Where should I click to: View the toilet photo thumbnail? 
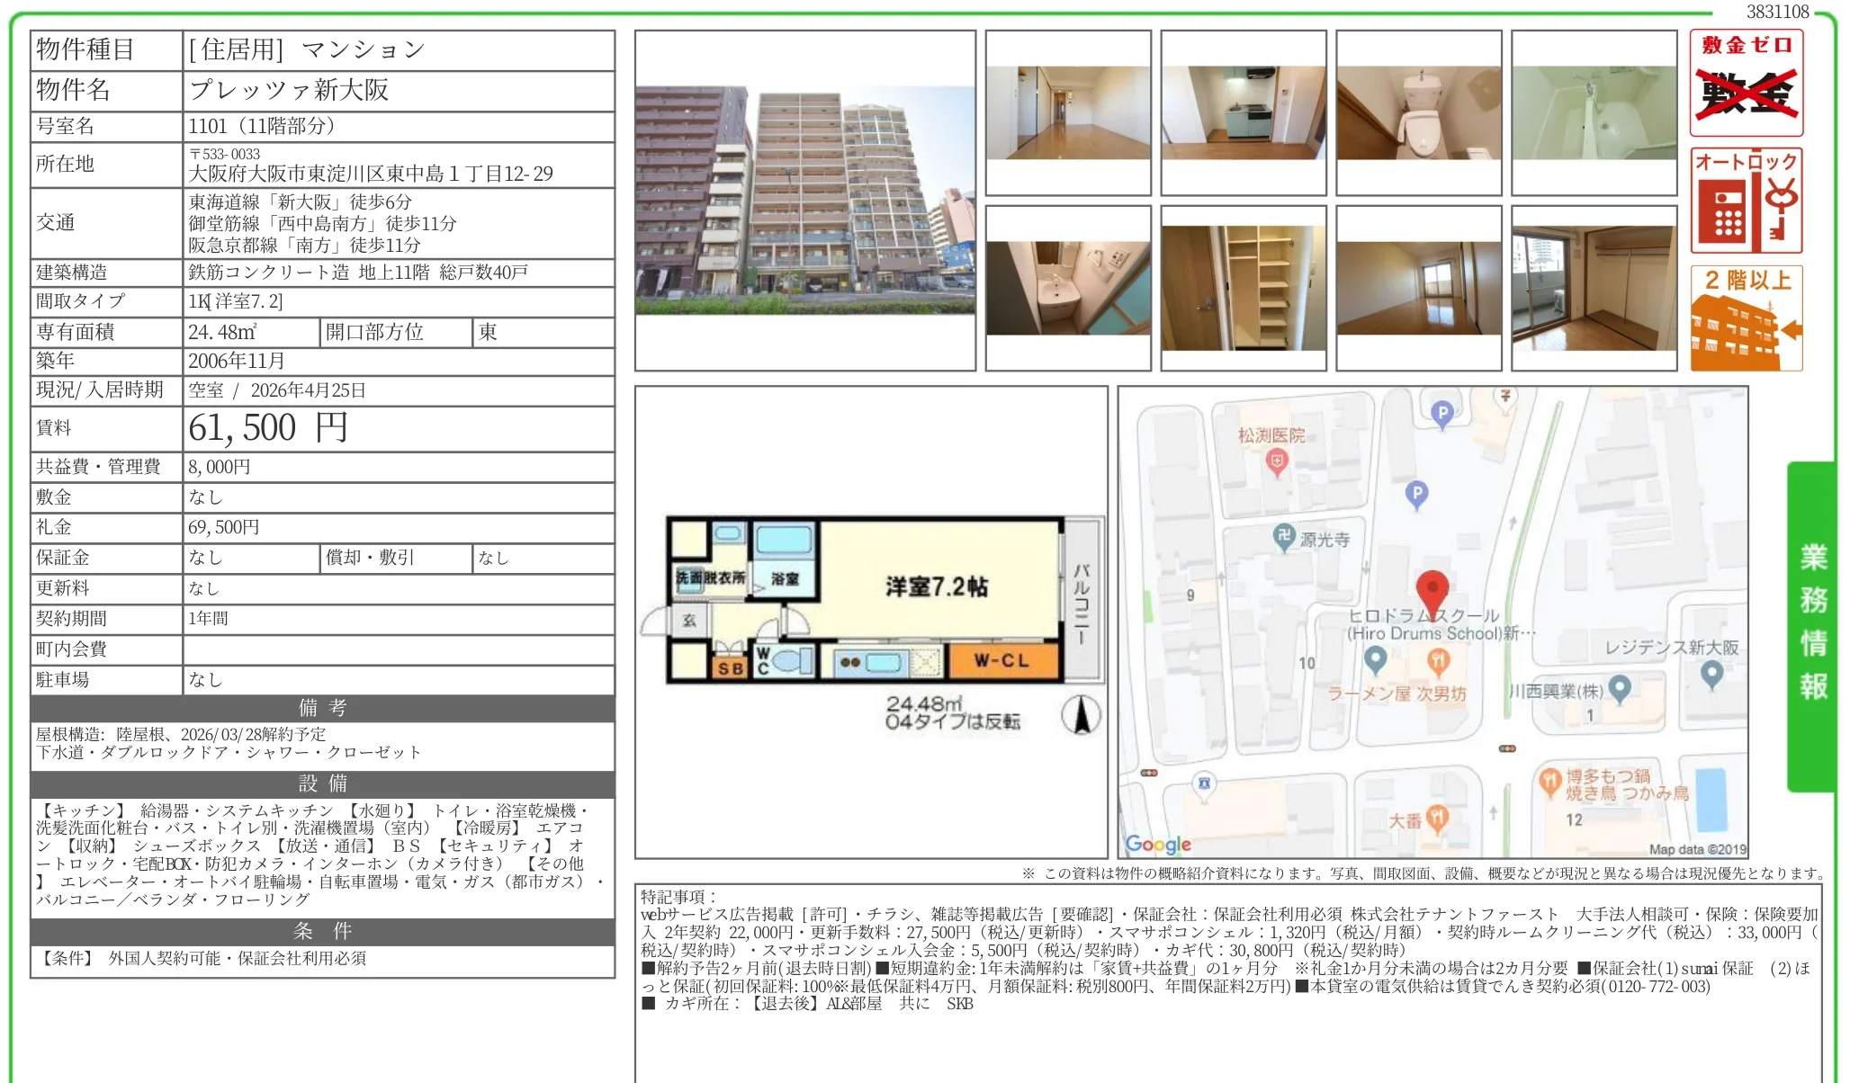pyautogui.click(x=1418, y=113)
